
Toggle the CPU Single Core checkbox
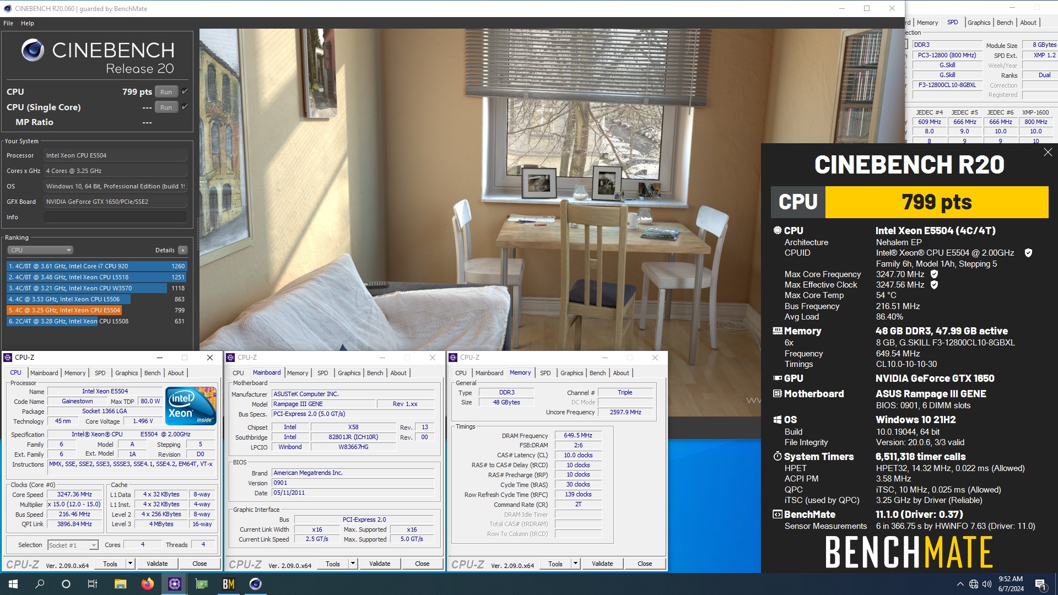pos(185,107)
